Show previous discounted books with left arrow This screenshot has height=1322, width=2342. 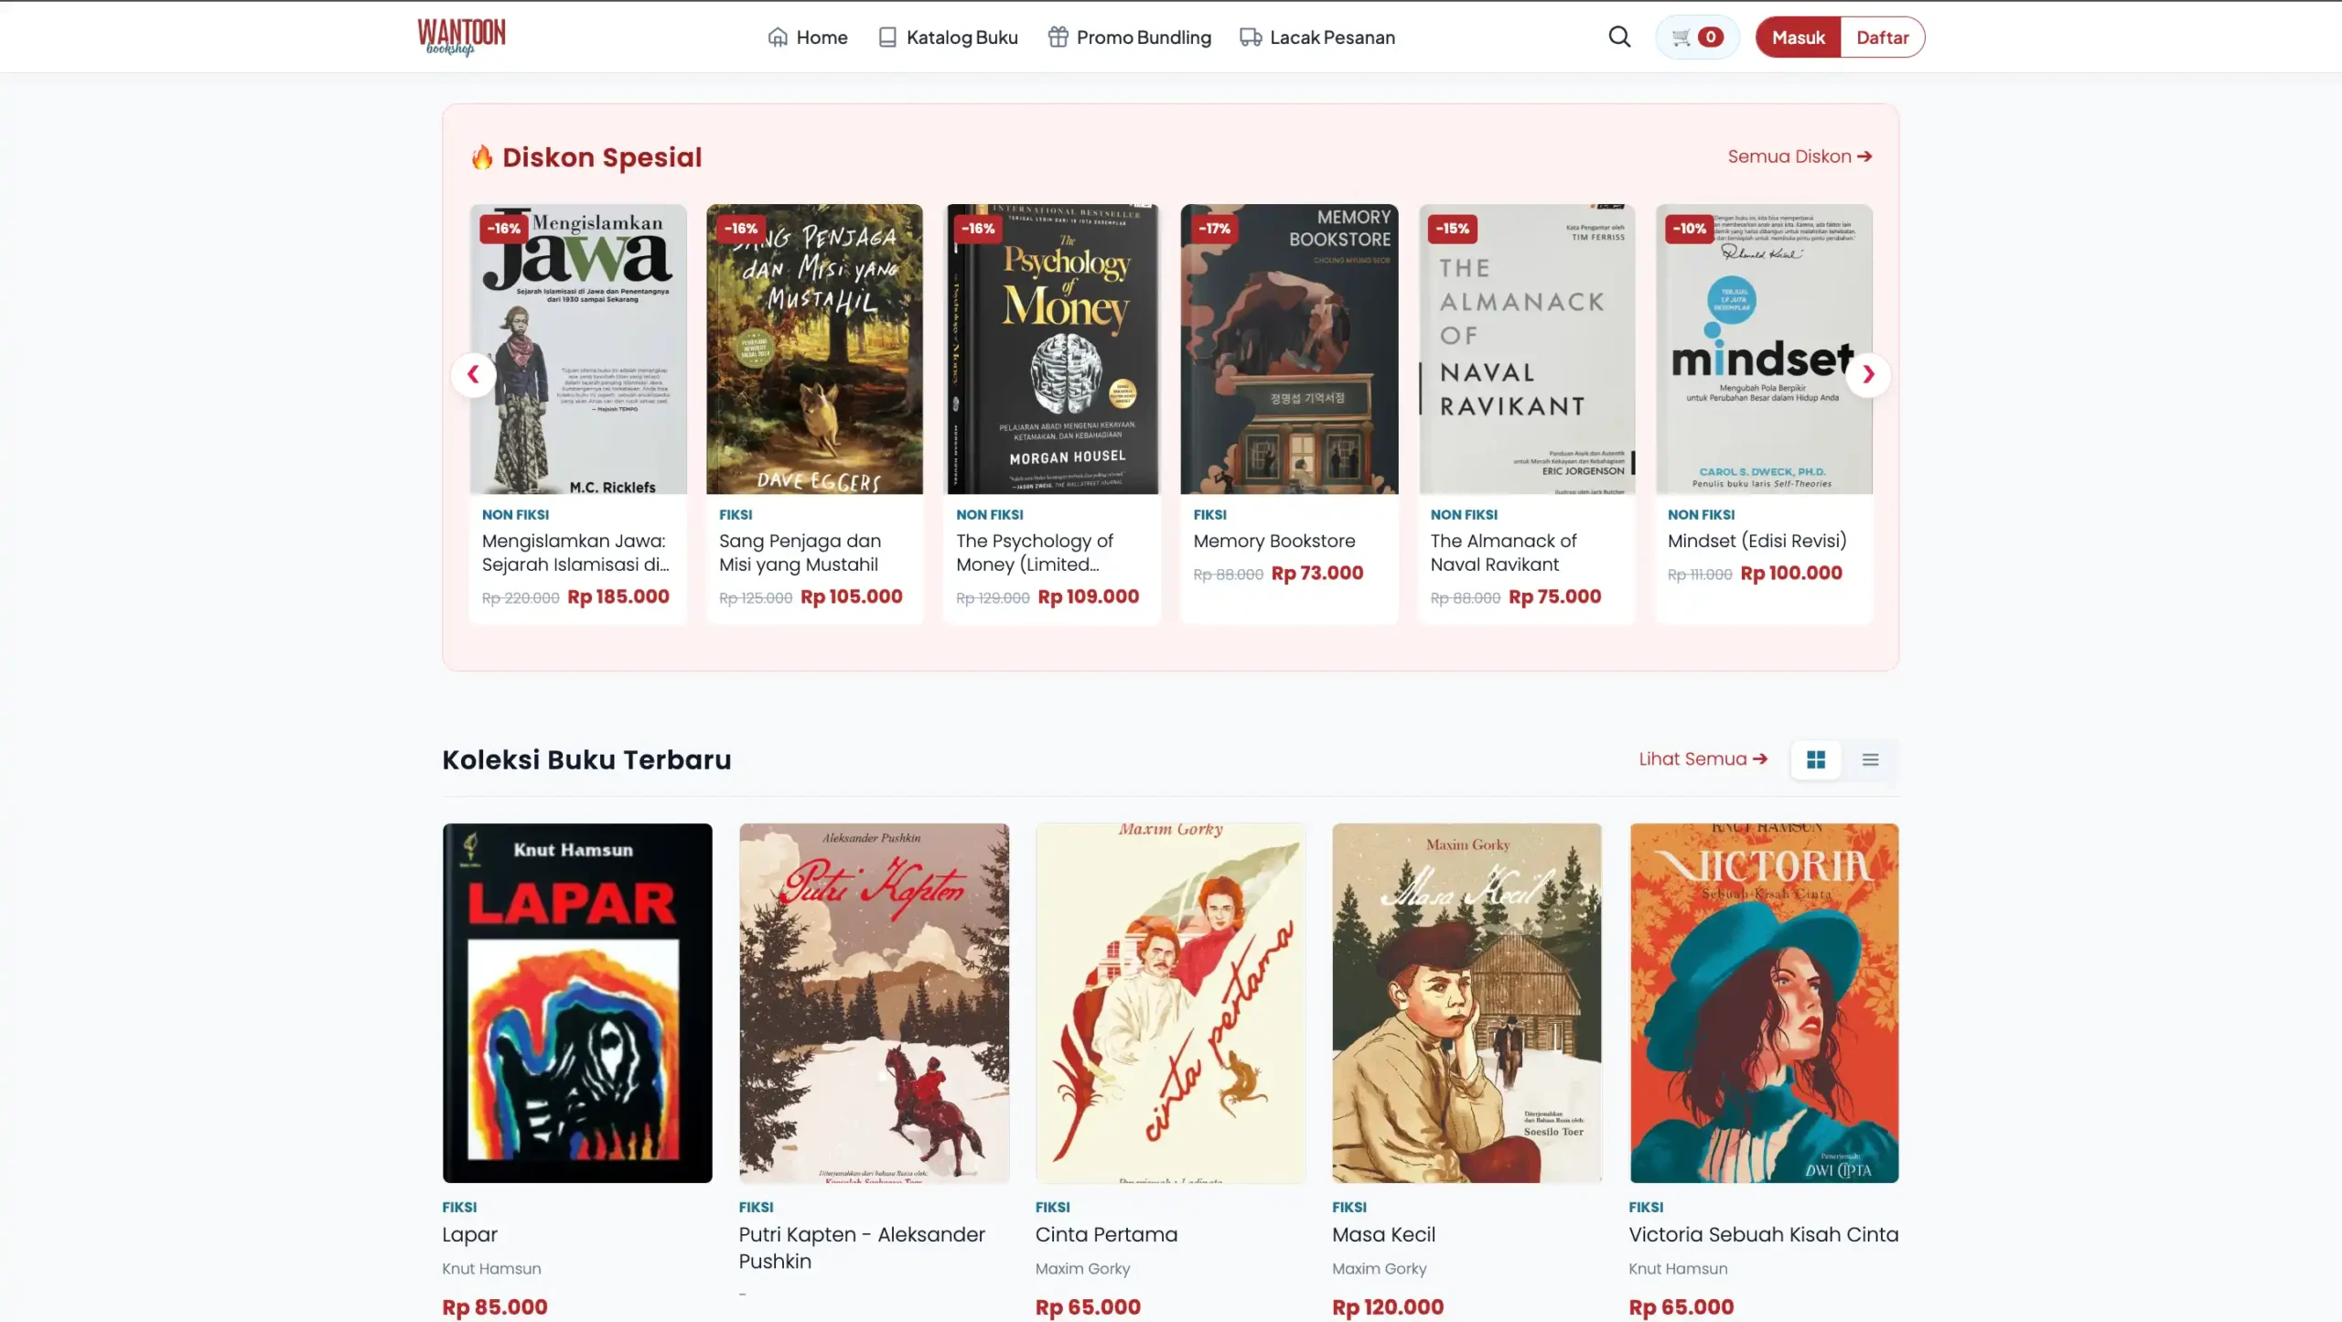pos(473,374)
